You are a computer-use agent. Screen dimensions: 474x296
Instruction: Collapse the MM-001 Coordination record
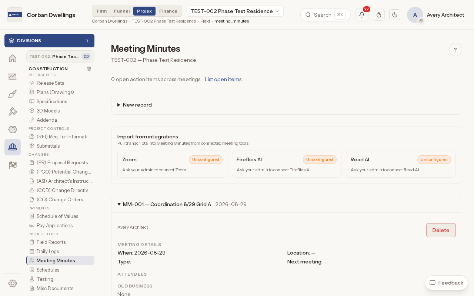[287, 204]
